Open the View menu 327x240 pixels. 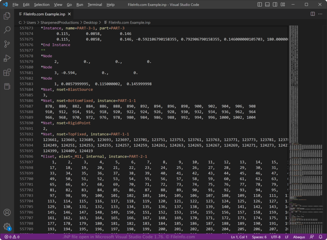coord(58,4)
